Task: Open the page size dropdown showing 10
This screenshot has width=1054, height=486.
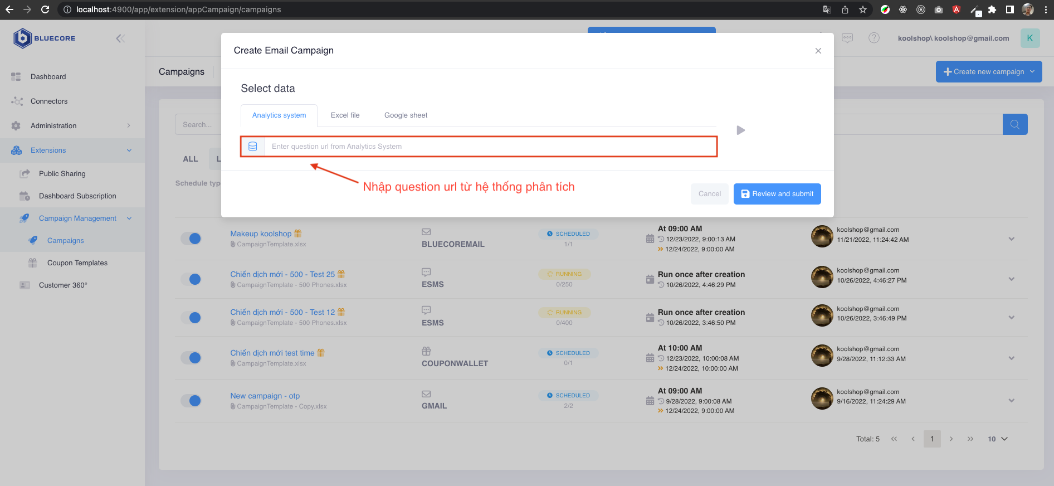Action: [997, 439]
